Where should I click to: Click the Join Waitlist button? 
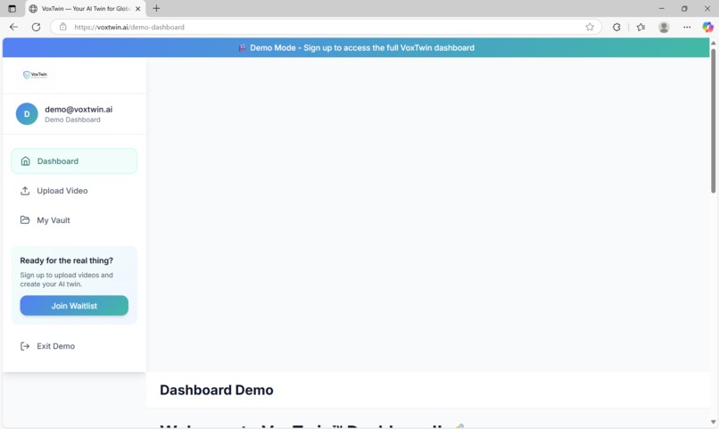coord(74,306)
